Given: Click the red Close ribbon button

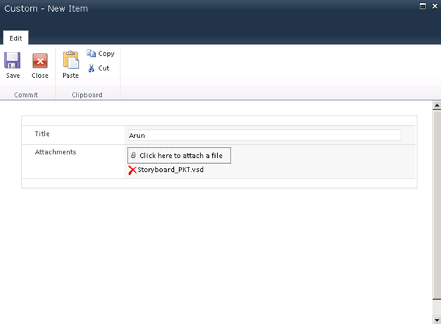Looking at the screenshot, I should 40,65.
